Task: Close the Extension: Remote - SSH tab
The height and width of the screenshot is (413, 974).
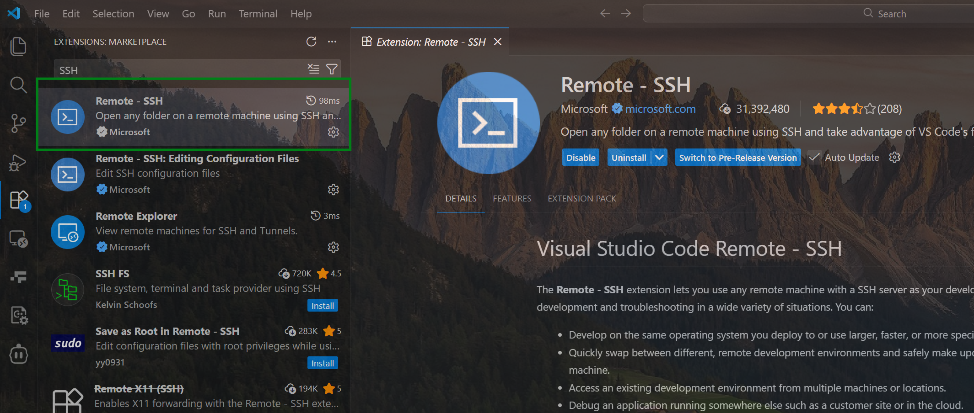Action: pos(498,42)
